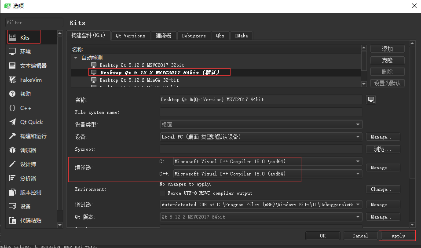Image resolution: width=421 pixels, height=248 pixels.
Task: Click Manage button next to 设备
Action: [383, 137]
